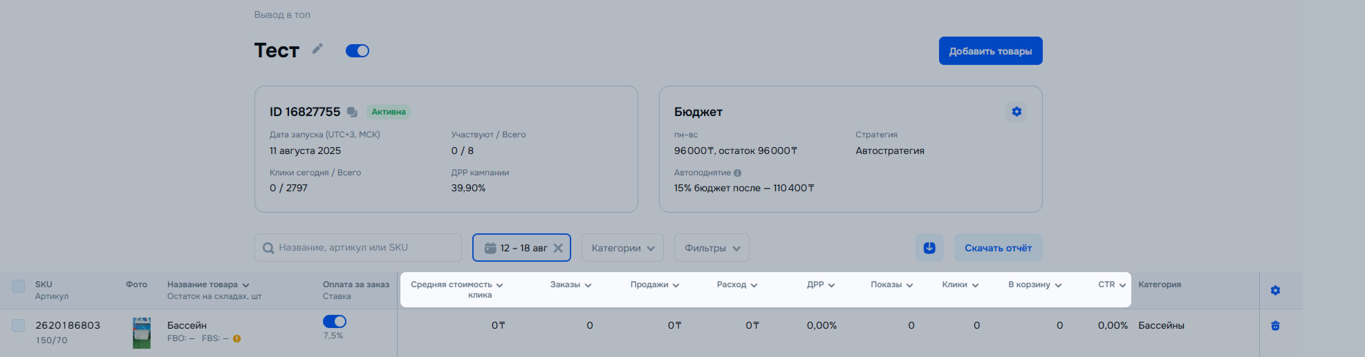Toggle Оплата за заказ switch for Бассейн
Viewport: 1365px width, 357px height.
click(334, 321)
